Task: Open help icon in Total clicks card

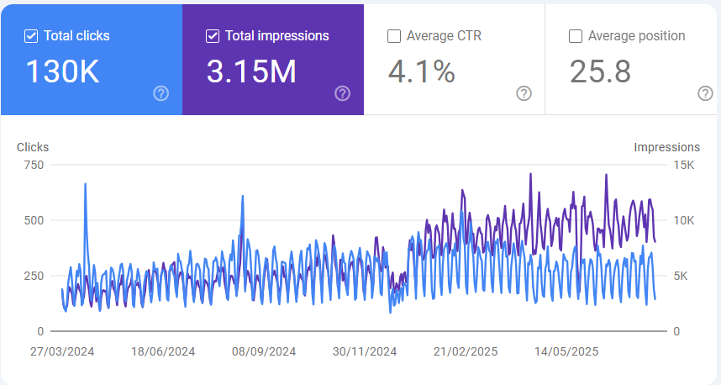Action: [161, 93]
